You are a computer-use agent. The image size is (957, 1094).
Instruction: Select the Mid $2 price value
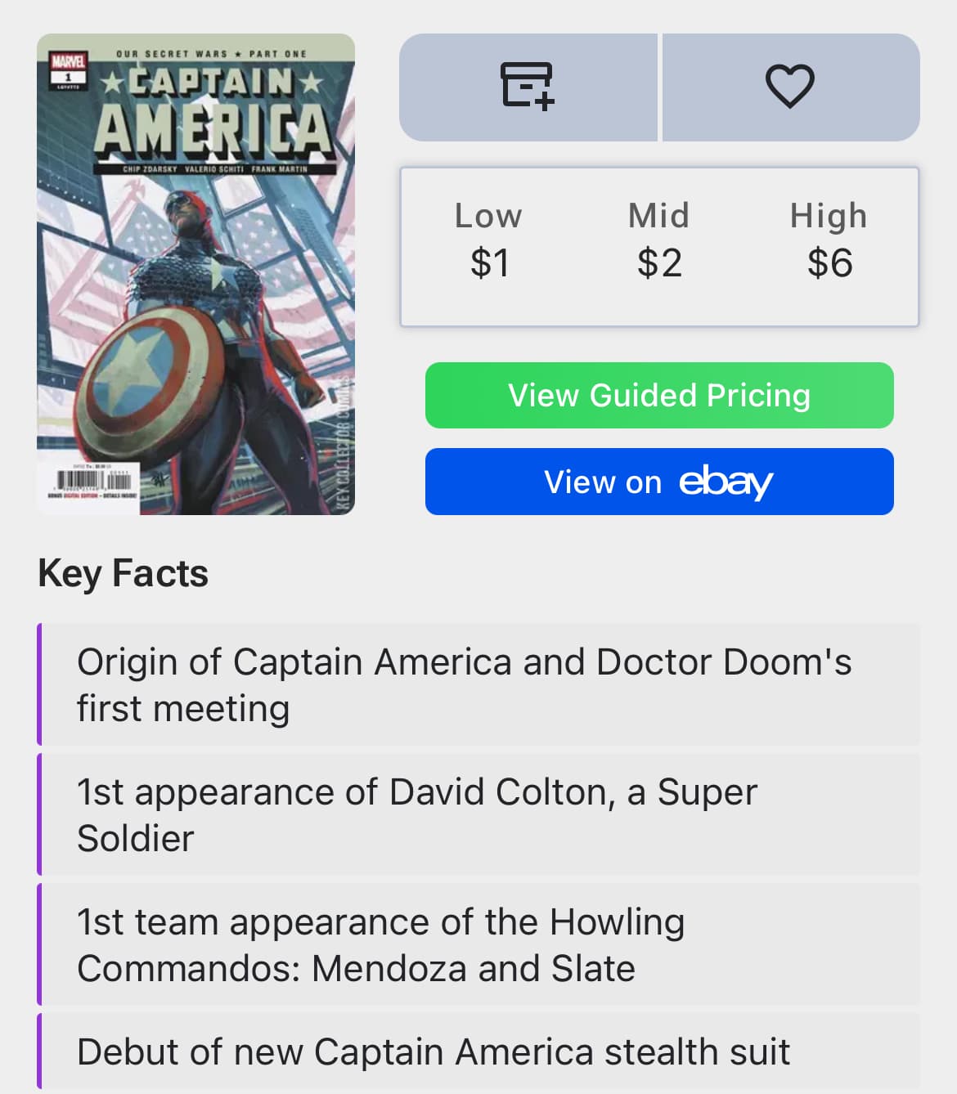pyautogui.click(x=659, y=240)
